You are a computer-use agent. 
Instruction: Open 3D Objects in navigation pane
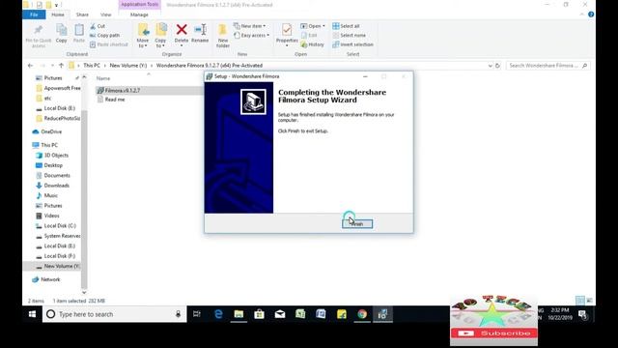56,156
